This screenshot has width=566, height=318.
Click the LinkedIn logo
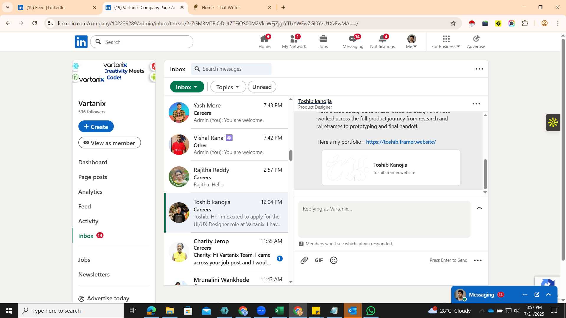tap(81, 42)
